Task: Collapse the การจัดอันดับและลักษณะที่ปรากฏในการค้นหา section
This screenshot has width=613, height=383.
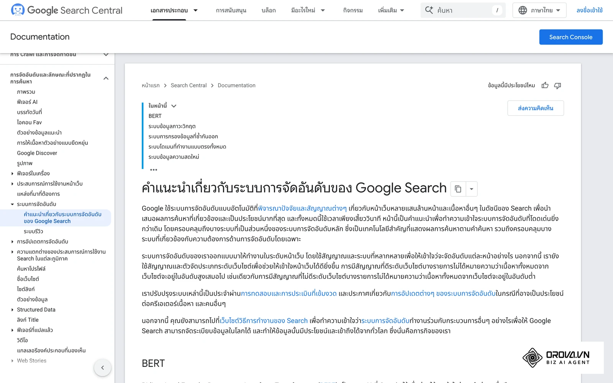Action: point(106,78)
